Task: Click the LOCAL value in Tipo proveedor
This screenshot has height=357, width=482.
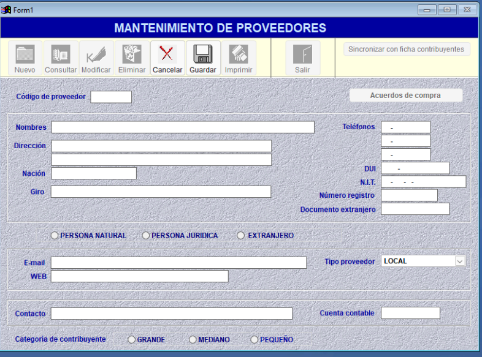Action: pyautogui.click(x=396, y=261)
